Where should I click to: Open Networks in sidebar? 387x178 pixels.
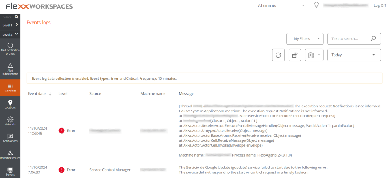(x=10, y=121)
